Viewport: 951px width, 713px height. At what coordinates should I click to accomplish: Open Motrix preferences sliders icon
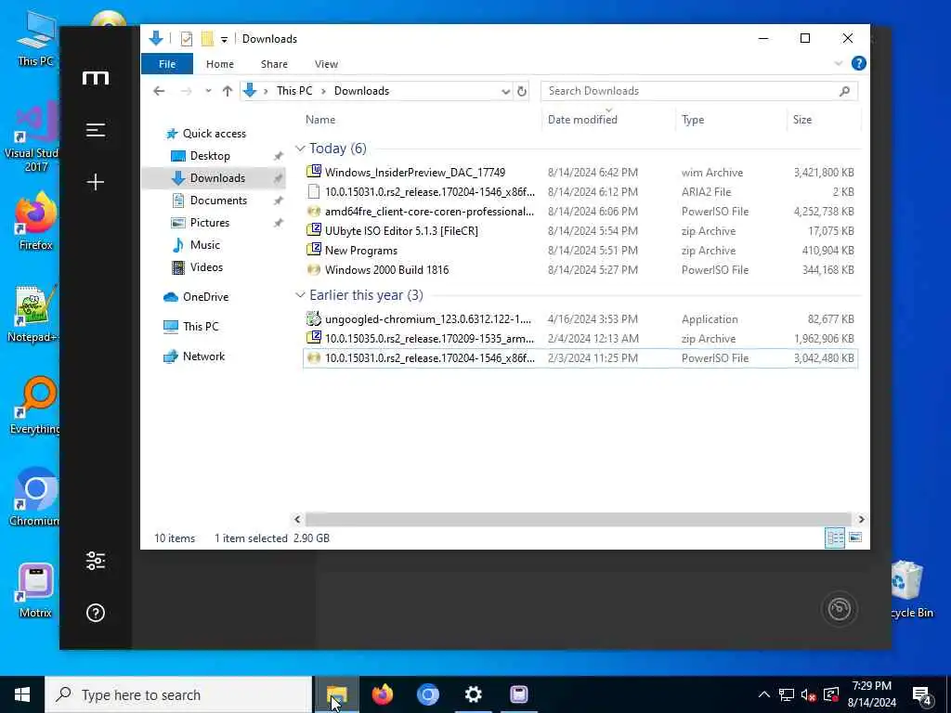[x=96, y=561]
